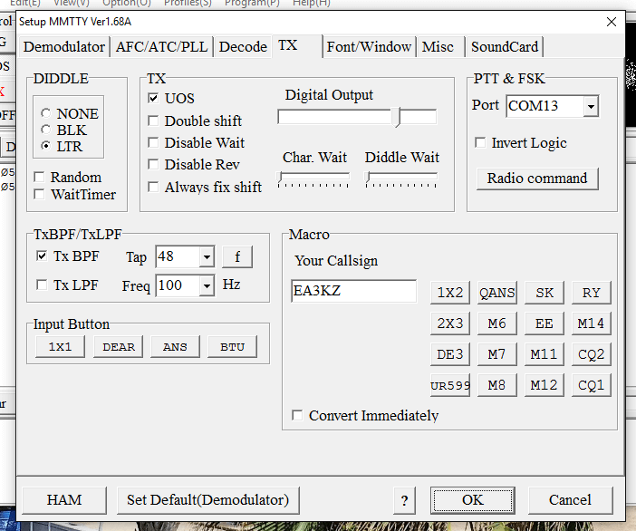Enable Double shift option
Screen dimensions: 636x531
coord(153,121)
